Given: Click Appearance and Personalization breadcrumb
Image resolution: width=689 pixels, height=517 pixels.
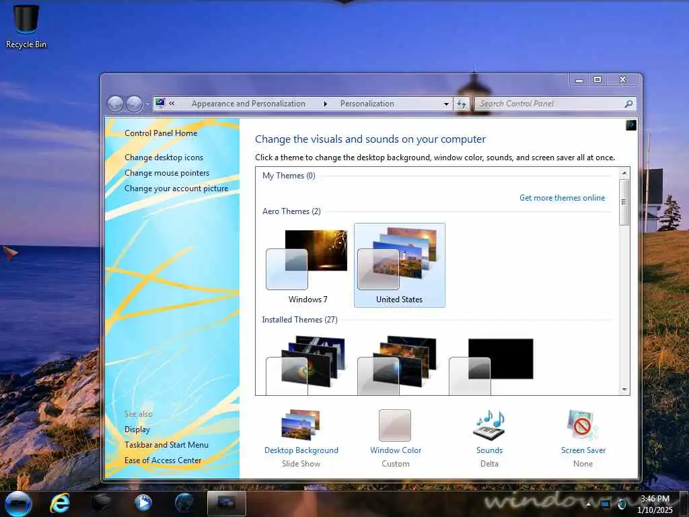Looking at the screenshot, I should [x=248, y=104].
